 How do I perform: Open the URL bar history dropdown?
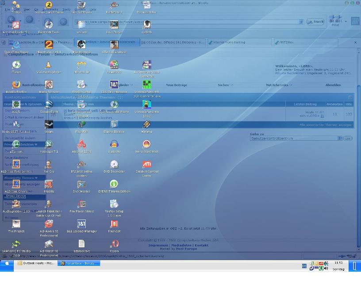tap(301, 22)
